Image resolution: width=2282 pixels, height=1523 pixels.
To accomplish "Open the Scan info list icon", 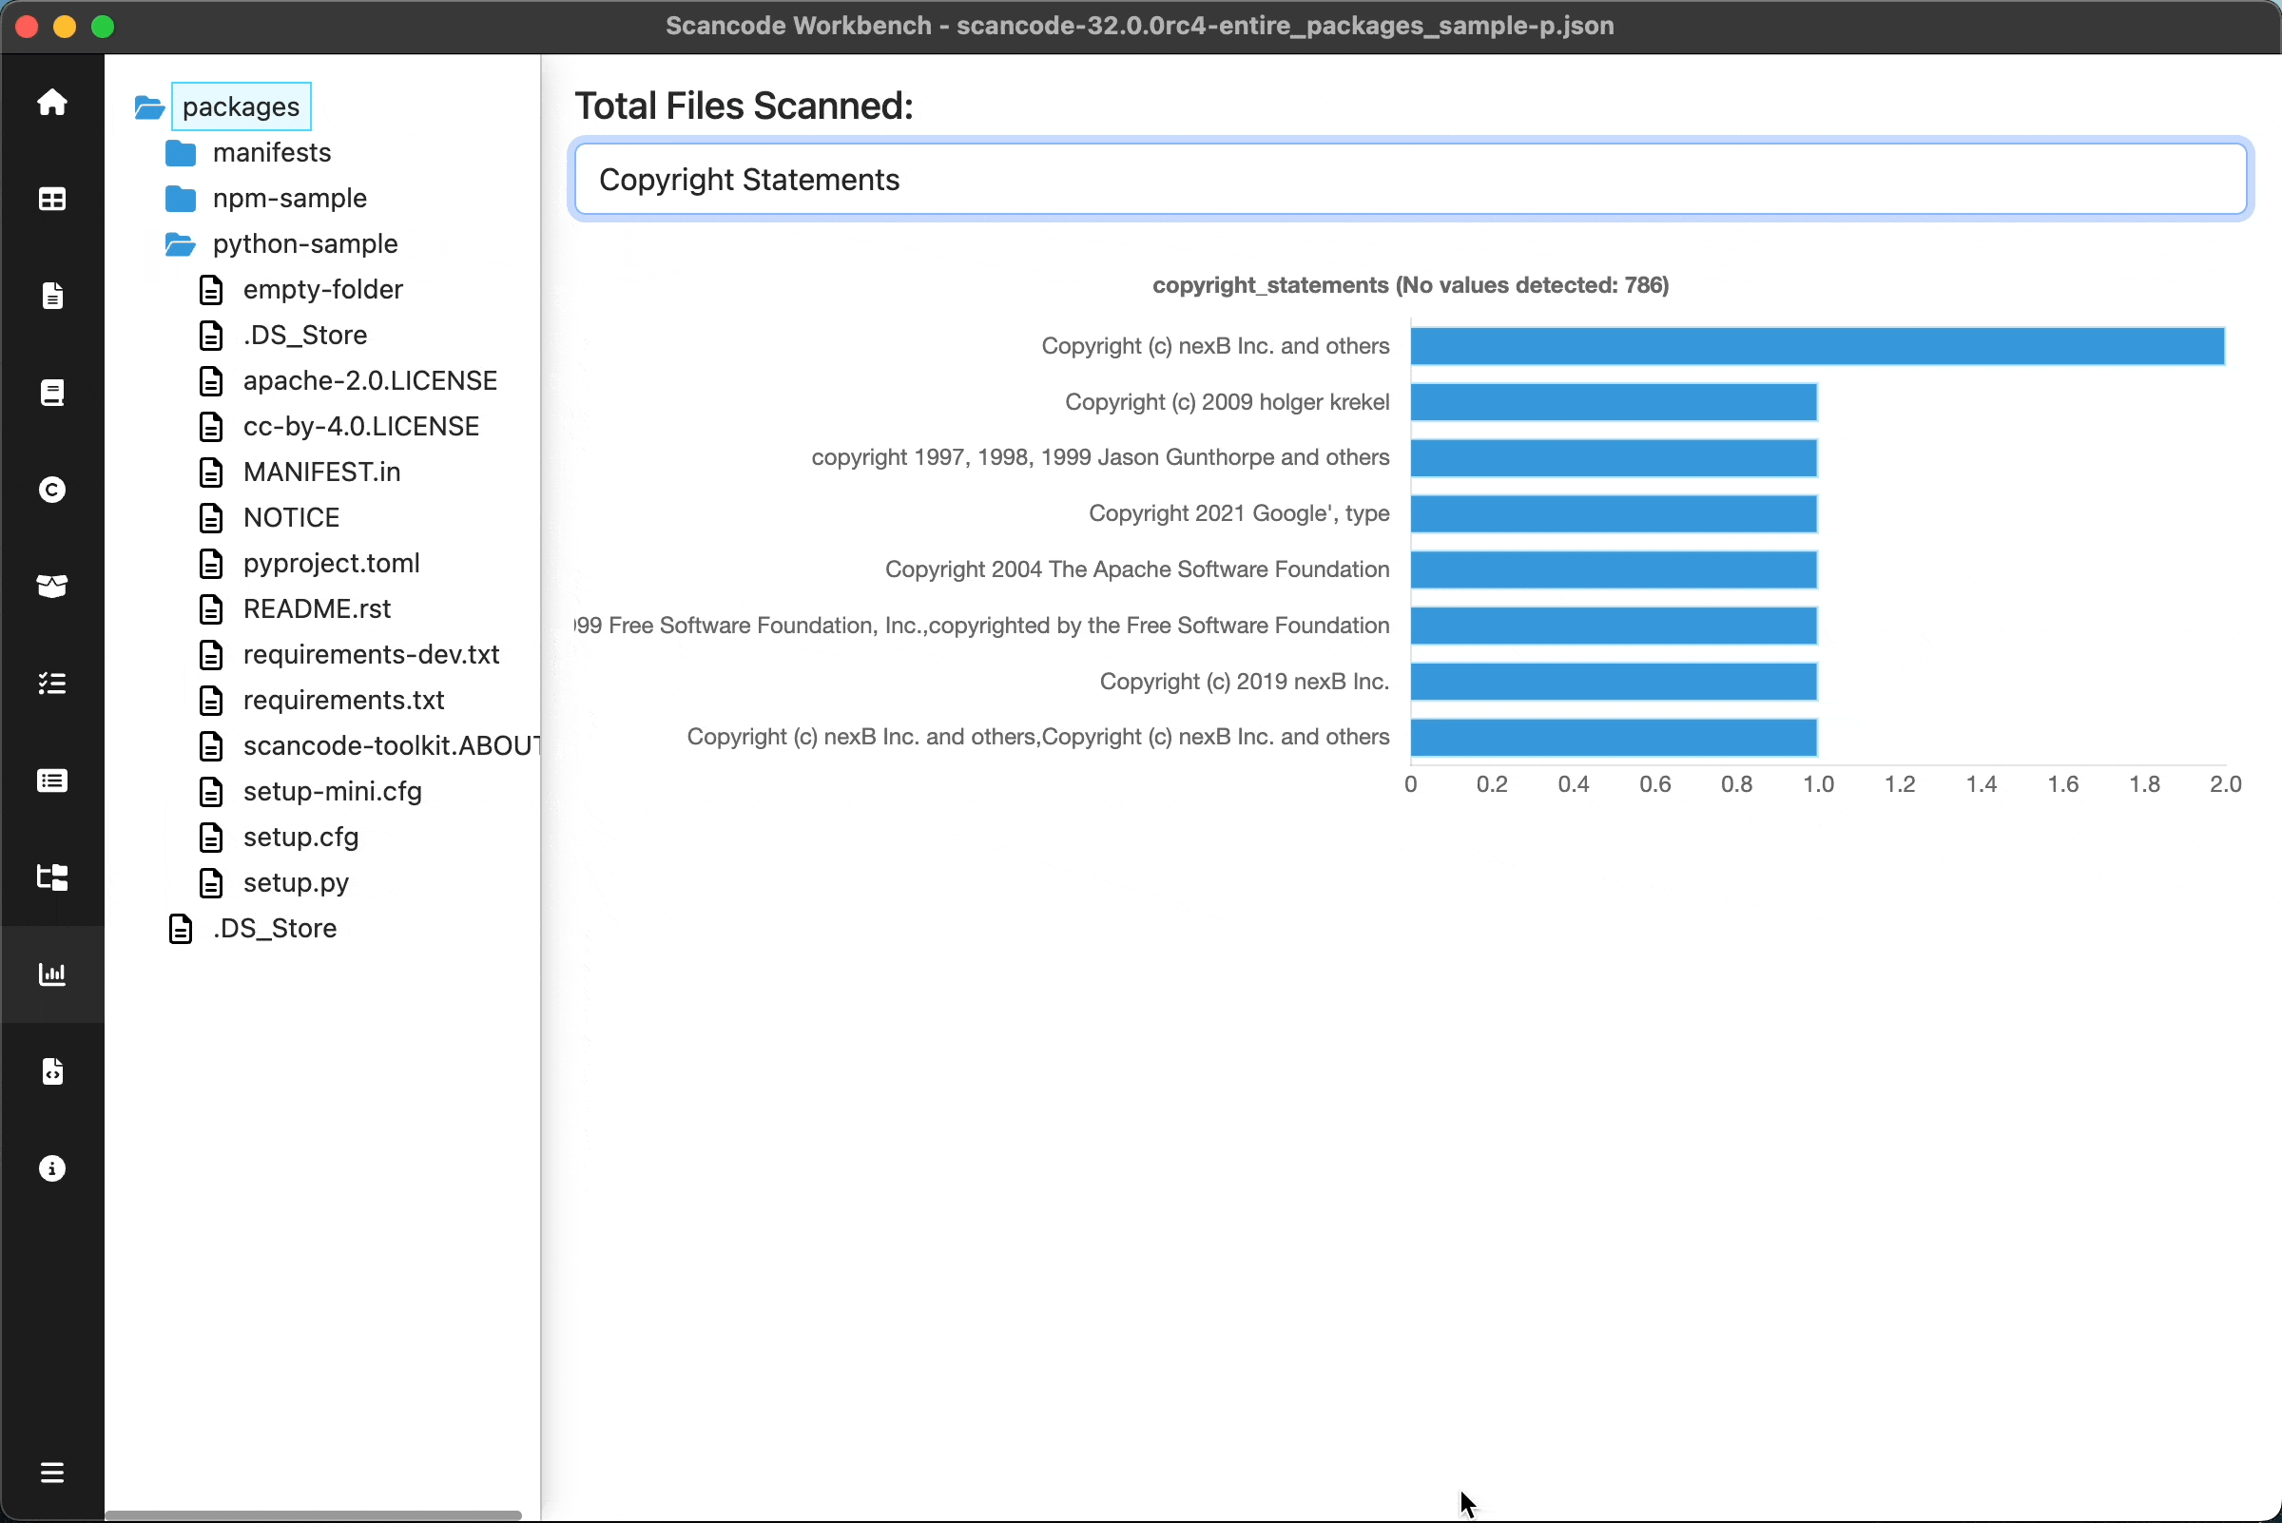I will (x=52, y=781).
